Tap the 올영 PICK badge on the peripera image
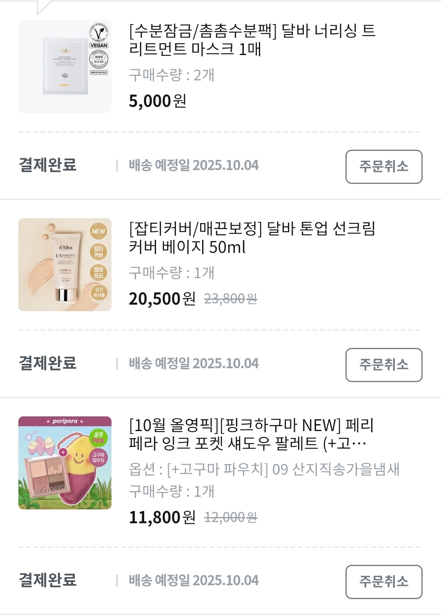Screen dimensions: 441x615 [x=98, y=437]
